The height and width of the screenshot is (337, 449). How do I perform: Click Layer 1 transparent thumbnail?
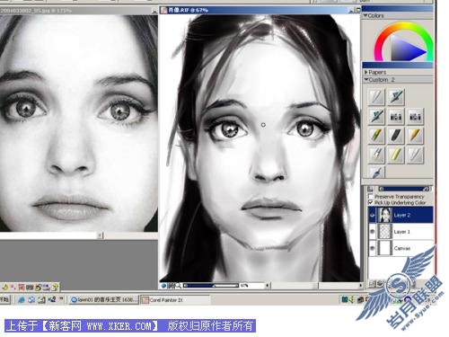[x=384, y=232]
